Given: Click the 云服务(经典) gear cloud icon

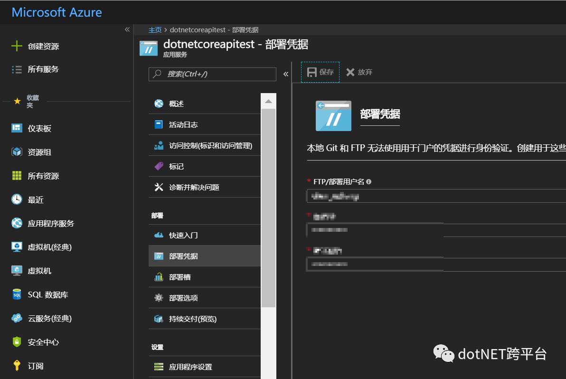Looking at the screenshot, I should click(x=17, y=318).
